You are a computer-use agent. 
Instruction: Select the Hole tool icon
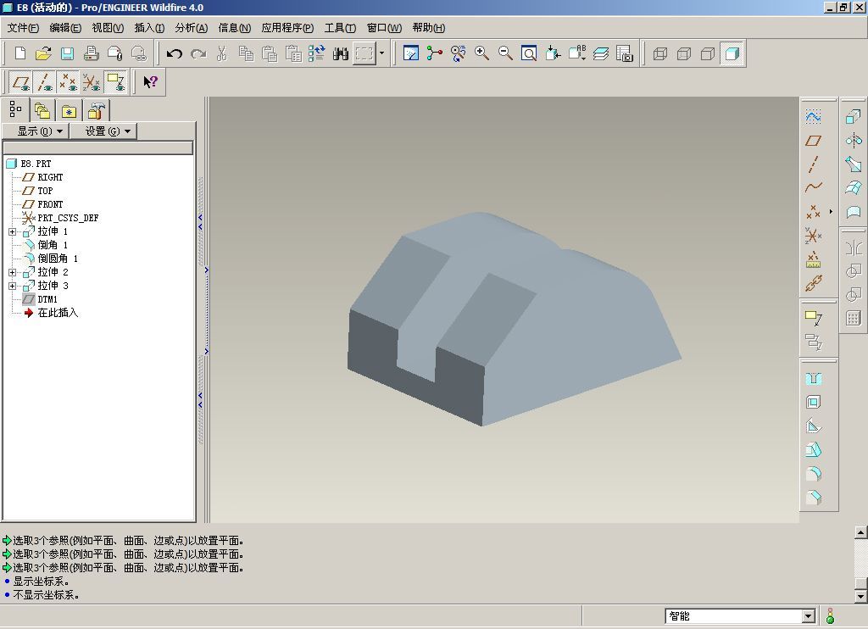[x=813, y=379]
